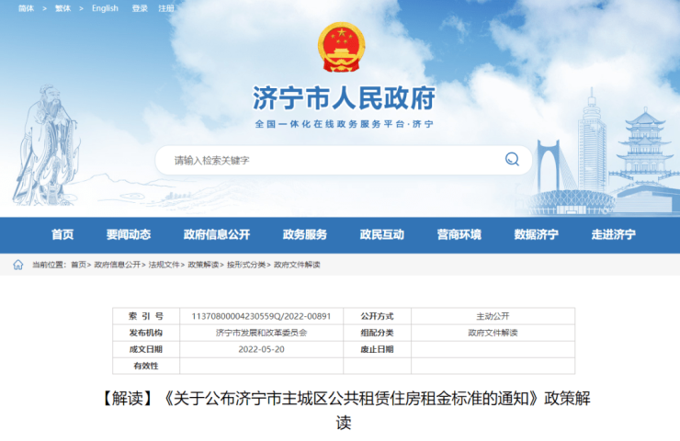Viewport: 680px width, 441px height.
Task: Click the national emblem logo
Action: coord(341,48)
